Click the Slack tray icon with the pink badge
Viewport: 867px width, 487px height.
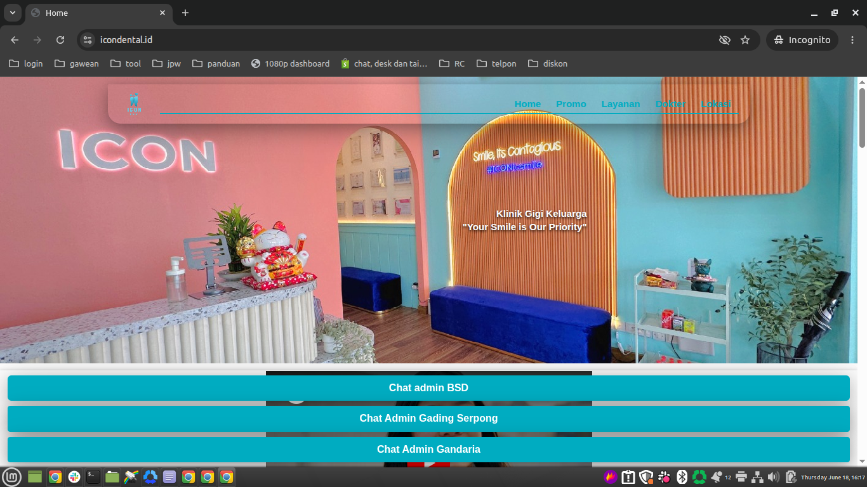point(665,477)
